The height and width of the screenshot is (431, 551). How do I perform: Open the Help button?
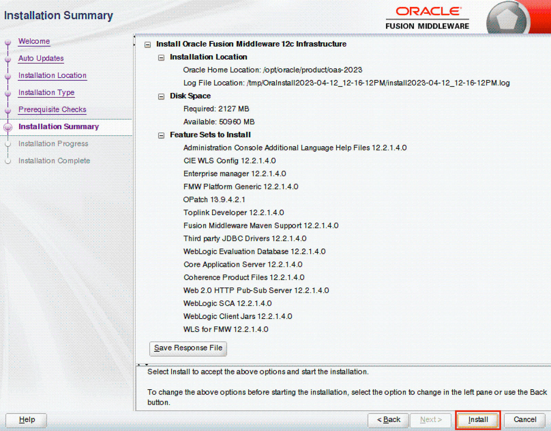click(27, 420)
